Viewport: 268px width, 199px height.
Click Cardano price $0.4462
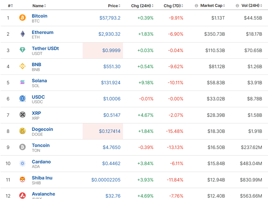[x=111, y=163]
